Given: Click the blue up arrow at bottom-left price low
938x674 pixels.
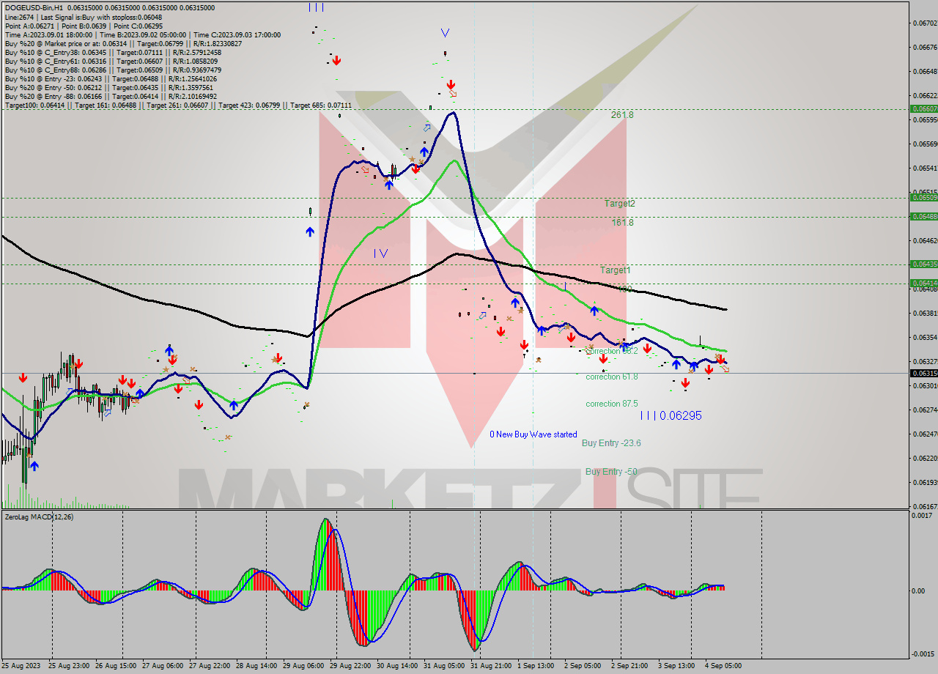Looking at the screenshot, I should 34,466.
